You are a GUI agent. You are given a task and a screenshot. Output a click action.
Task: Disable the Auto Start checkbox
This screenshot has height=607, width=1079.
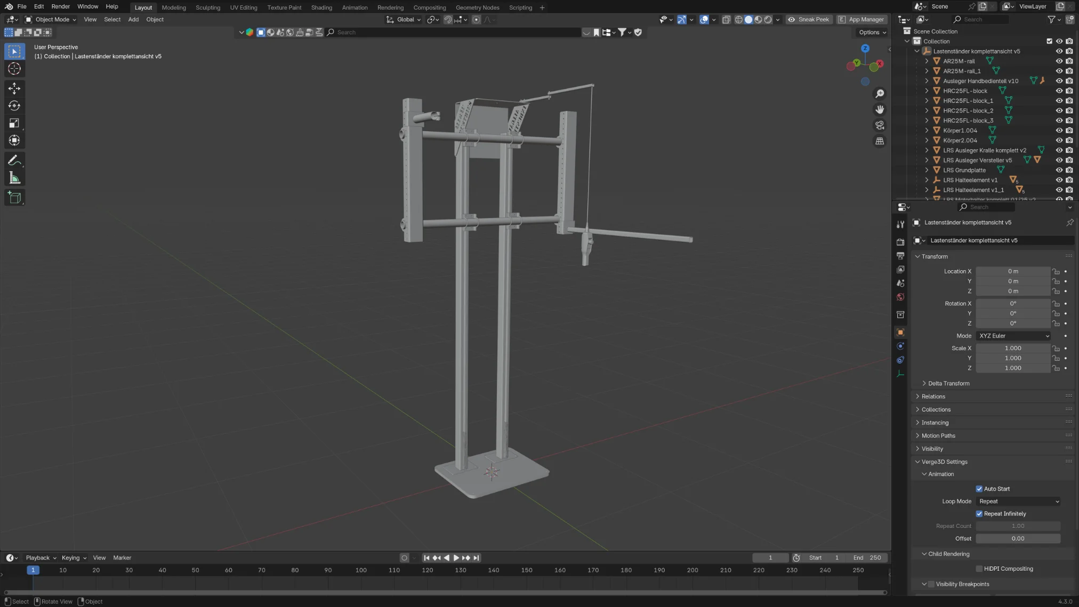(x=979, y=489)
